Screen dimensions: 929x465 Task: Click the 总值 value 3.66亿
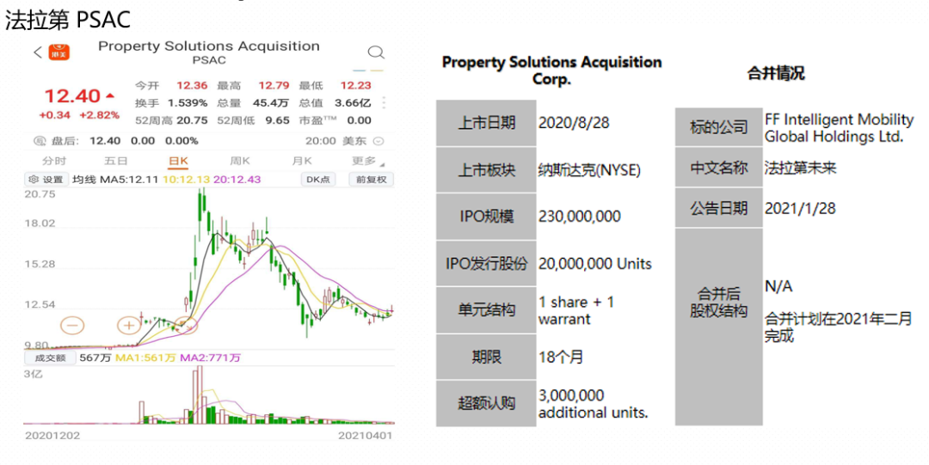[353, 103]
